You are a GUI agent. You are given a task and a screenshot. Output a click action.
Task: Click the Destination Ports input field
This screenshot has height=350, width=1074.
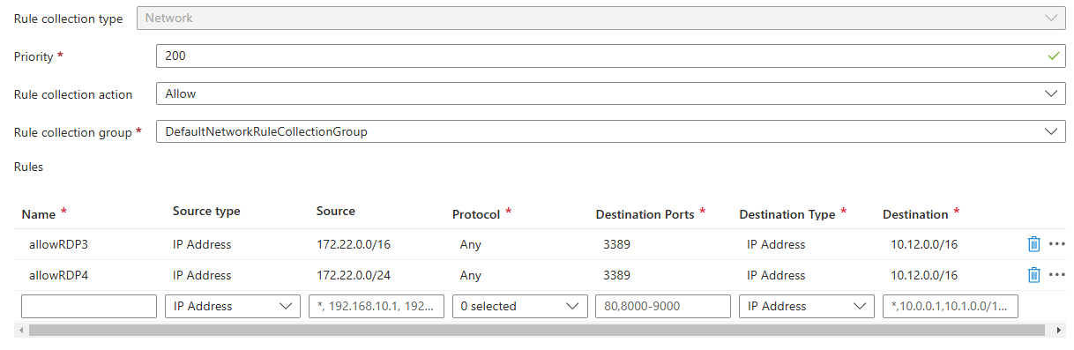[663, 306]
